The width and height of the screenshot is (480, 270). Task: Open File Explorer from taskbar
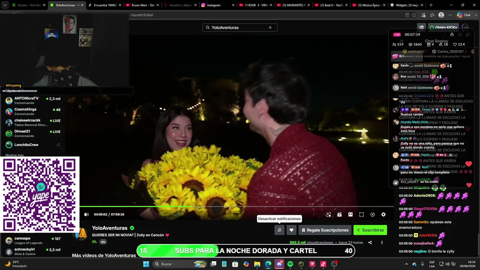point(257,264)
